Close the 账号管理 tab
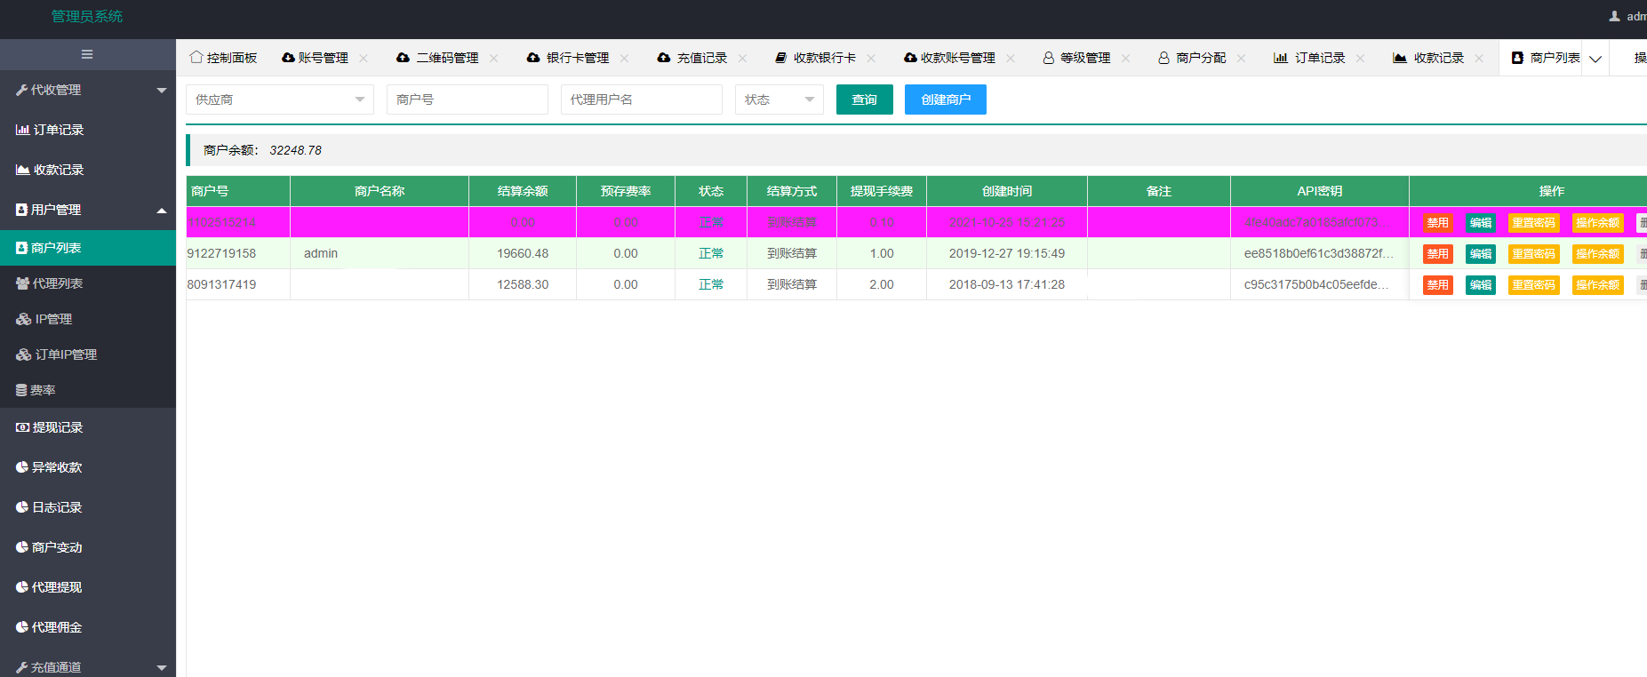Viewport: 1647px width, 677px height. point(364,59)
